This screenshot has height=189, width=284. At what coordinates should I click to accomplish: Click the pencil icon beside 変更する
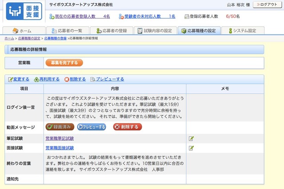point(11,79)
